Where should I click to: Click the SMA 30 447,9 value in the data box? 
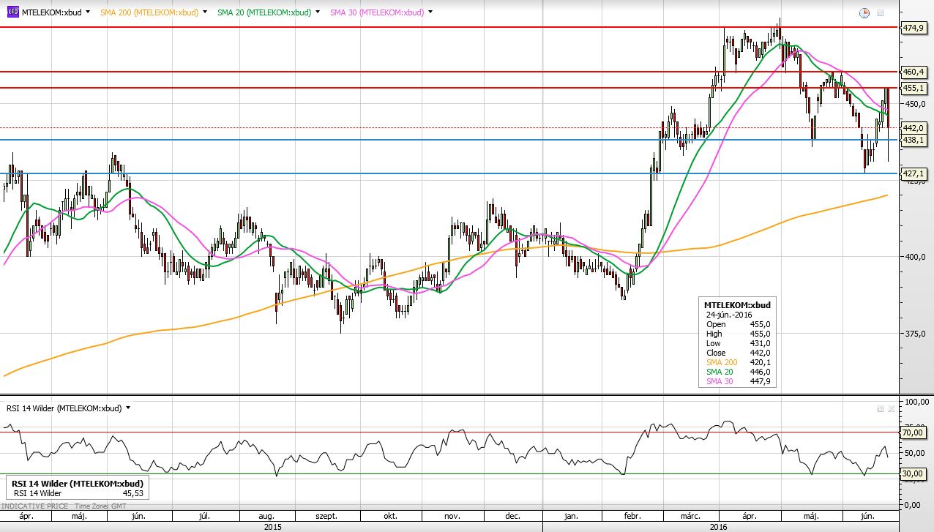(762, 381)
